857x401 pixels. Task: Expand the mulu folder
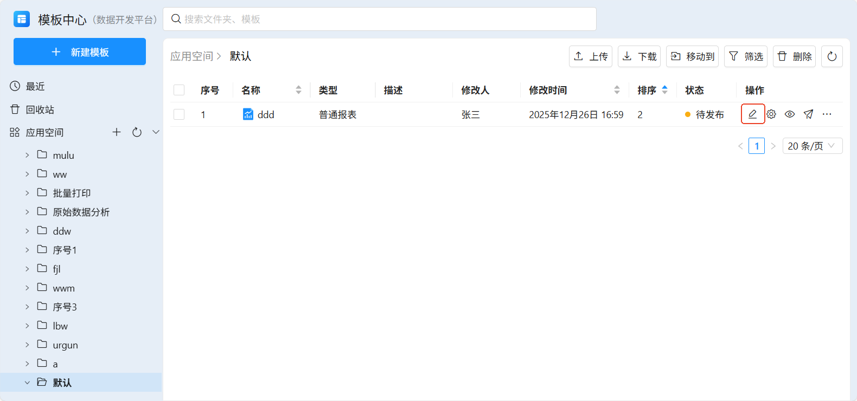(27, 156)
